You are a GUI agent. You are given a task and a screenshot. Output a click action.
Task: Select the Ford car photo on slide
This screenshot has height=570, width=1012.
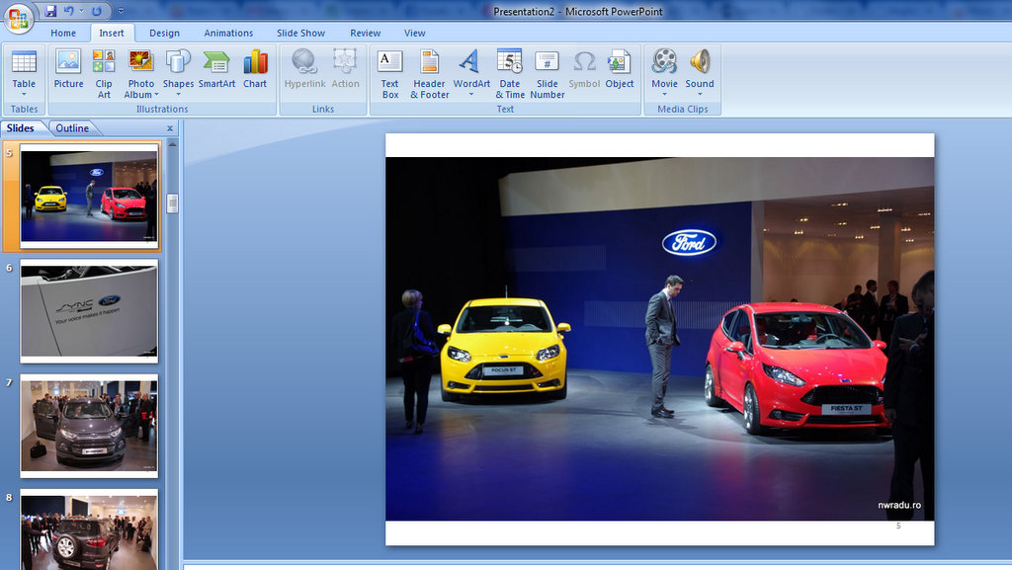659,339
